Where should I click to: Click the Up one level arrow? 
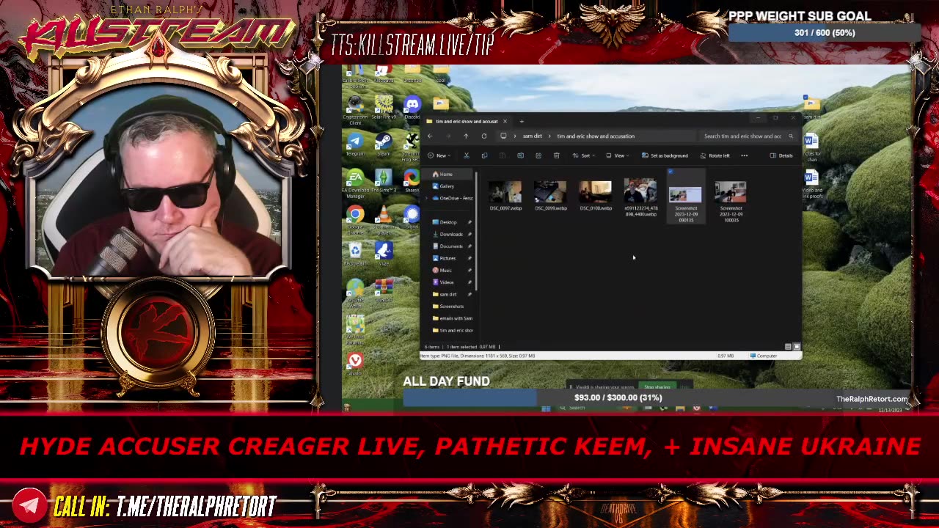coord(466,136)
